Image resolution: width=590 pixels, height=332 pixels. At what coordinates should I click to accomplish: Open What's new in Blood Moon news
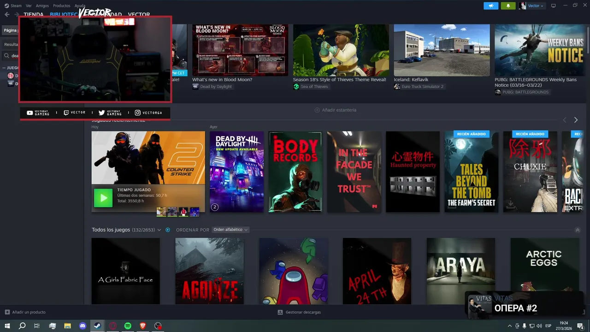coord(240,50)
